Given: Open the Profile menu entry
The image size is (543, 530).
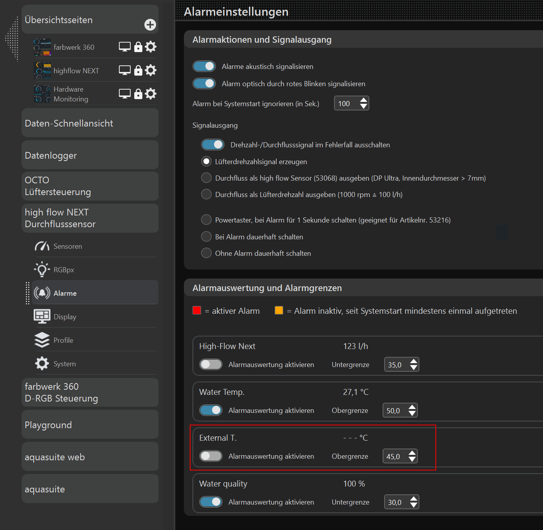Looking at the screenshot, I should (x=95, y=340).
